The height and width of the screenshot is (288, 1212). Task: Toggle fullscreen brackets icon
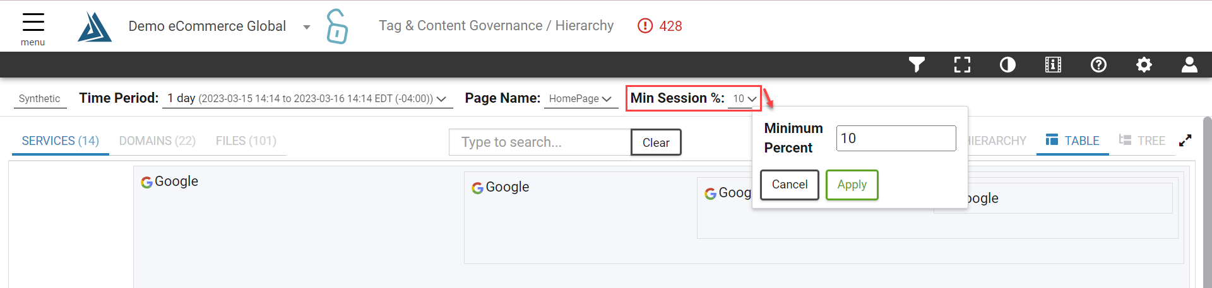point(962,64)
